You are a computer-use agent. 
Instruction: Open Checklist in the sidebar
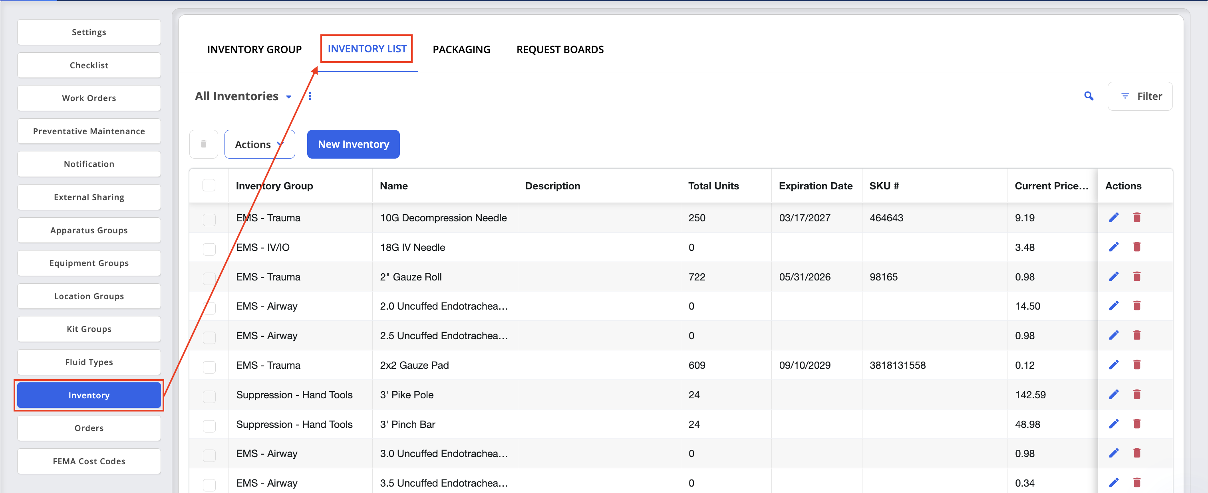pos(89,65)
